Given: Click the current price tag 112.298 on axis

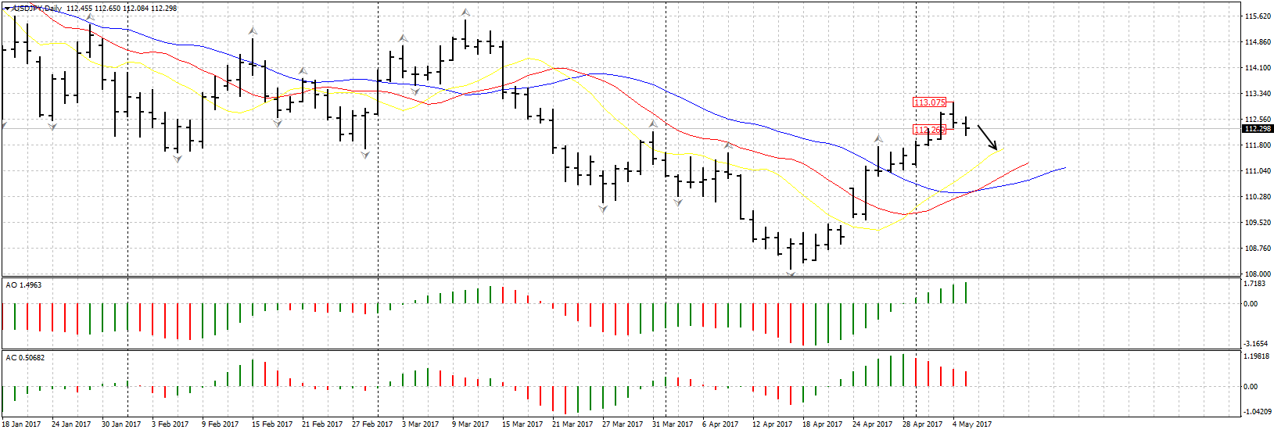Looking at the screenshot, I should 1257,129.
